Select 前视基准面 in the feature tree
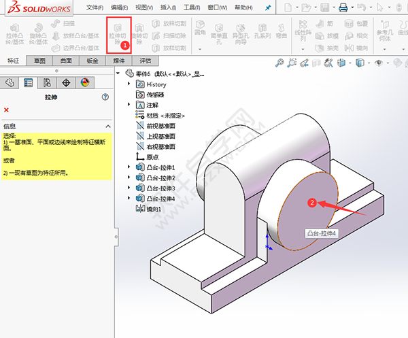The width and height of the screenshot is (408, 338). [x=160, y=126]
